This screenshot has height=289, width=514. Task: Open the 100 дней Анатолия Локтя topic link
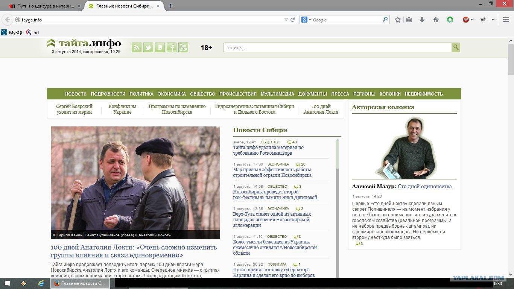(x=321, y=109)
